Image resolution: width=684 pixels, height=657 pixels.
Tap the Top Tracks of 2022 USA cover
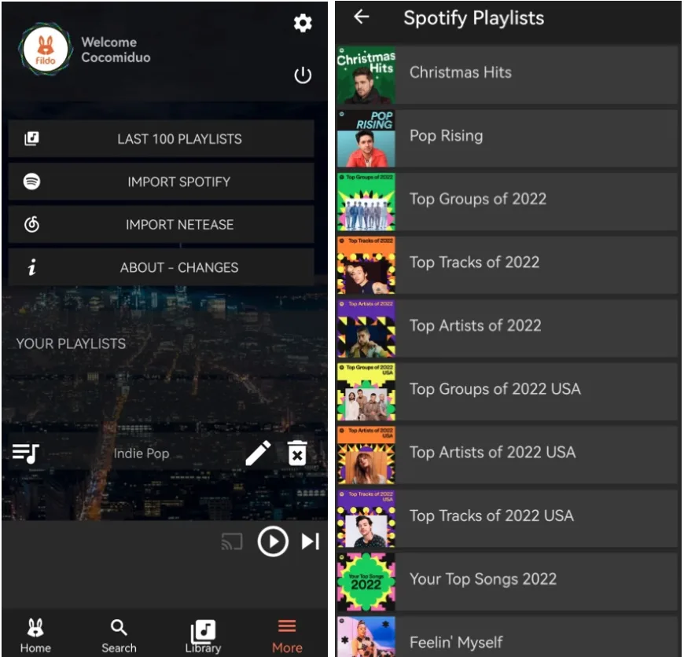click(x=366, y=519)
